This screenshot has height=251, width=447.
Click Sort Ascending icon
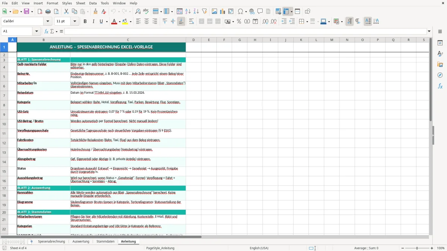pyautogui.click(x=188, y=12)
